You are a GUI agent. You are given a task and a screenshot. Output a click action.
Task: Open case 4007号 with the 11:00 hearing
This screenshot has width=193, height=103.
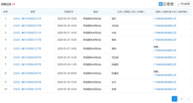(27, 64)
